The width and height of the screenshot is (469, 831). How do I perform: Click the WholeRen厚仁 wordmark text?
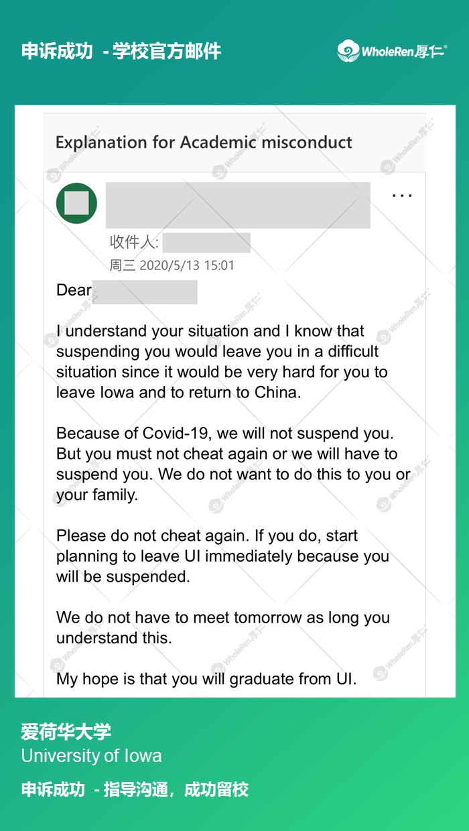tap(404, 51)
